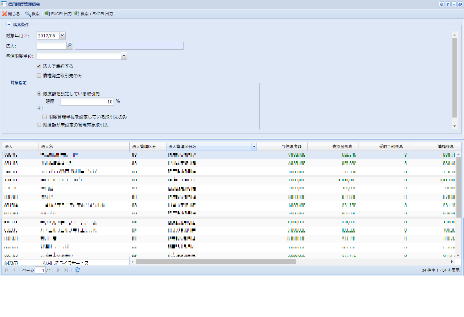Click the 法人 name display field
The image size is (464, 317).
pos(129,46)
